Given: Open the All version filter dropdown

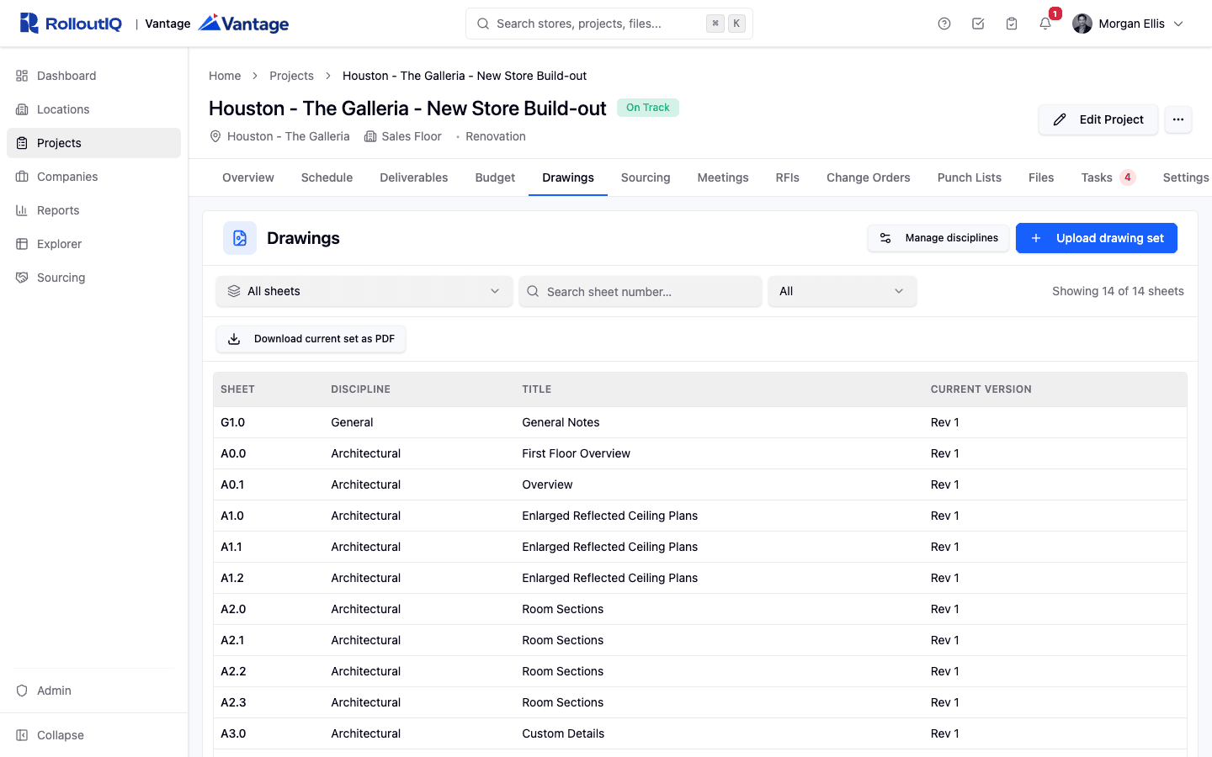Looking at the screenshot, I should click(842, 291).
